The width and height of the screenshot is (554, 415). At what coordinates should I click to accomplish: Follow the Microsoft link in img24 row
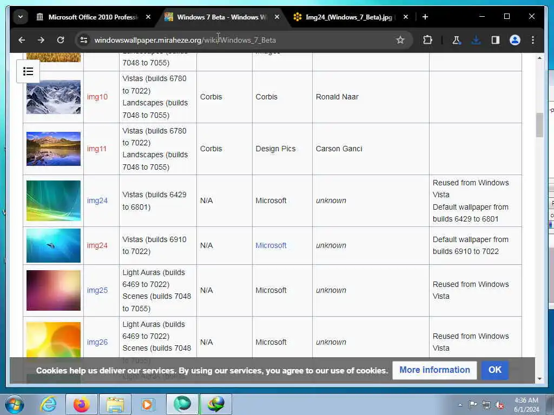[271, 246]
